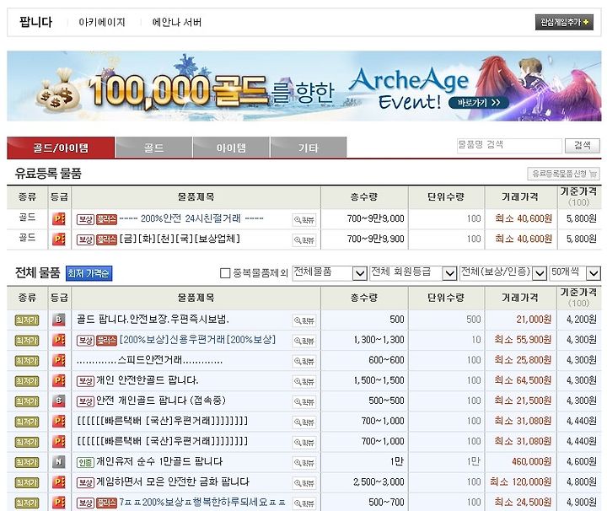Open the 200%안전 24시친절거래 listing title
The width and height of the screenshot is (607, 511).
(x=191, y=218)
